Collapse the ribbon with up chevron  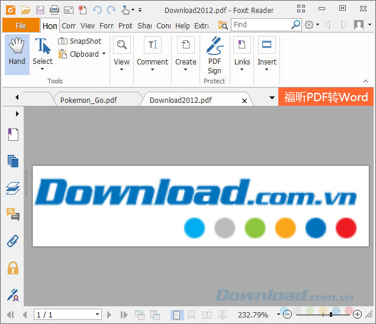pos(365,81)
